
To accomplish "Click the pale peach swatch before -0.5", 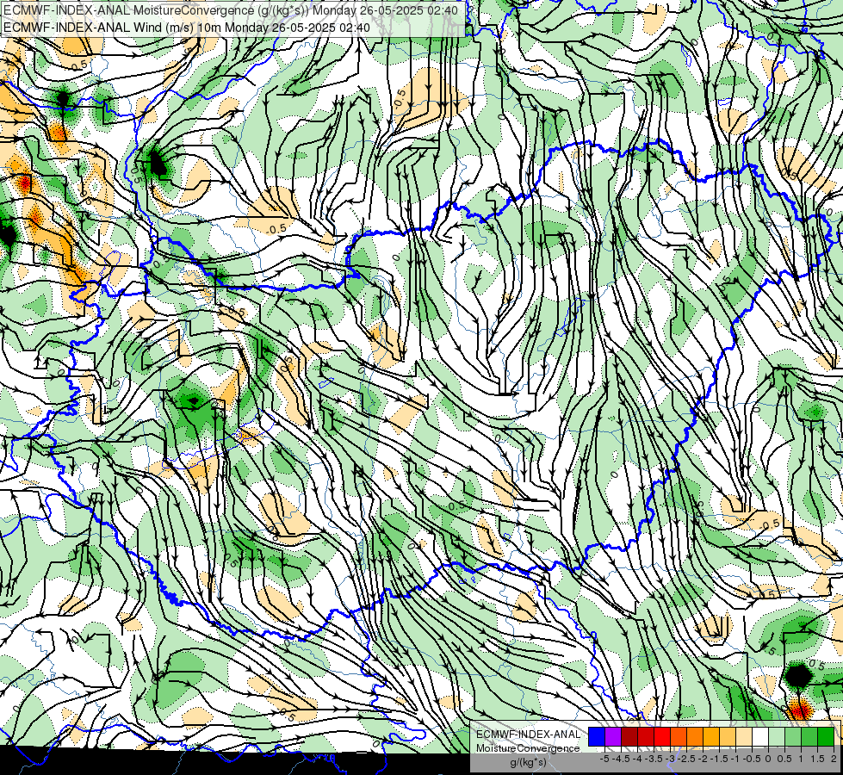I will (x=744, y=737).
